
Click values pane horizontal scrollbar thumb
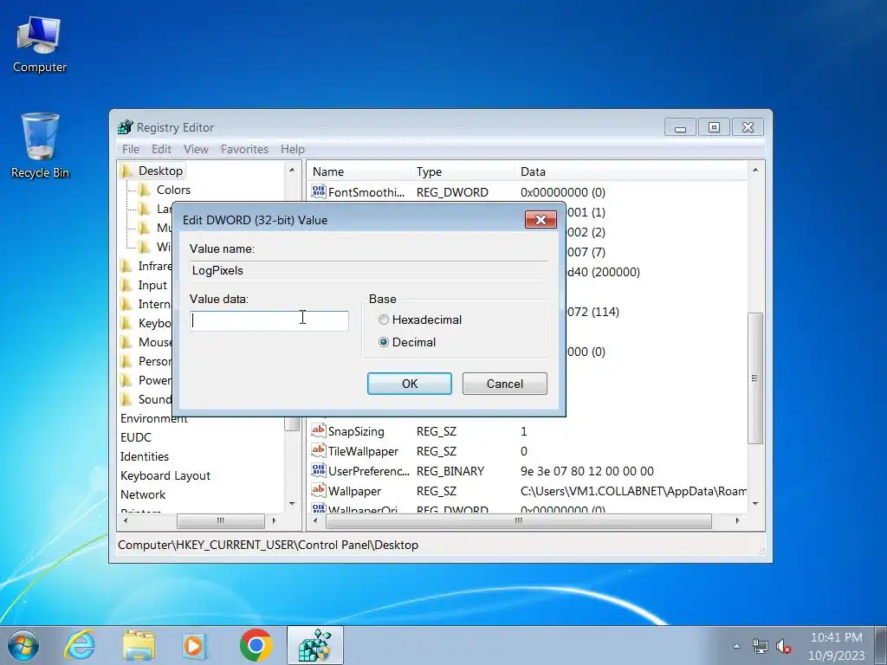tap(518, 520)
